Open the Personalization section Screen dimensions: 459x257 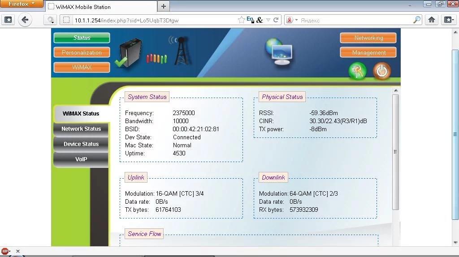82,52
